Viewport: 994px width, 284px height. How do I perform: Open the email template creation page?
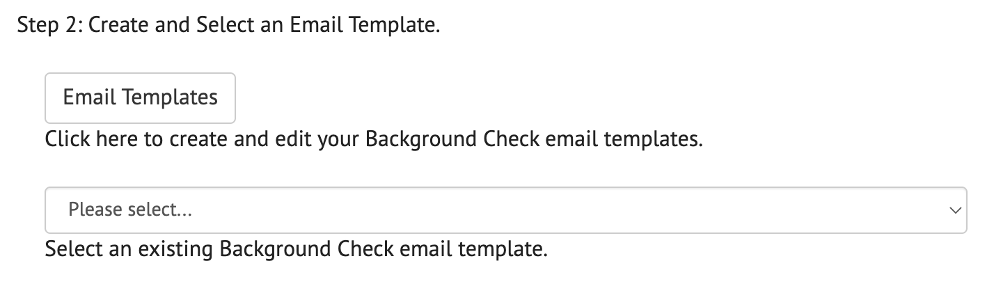(140, 97)
